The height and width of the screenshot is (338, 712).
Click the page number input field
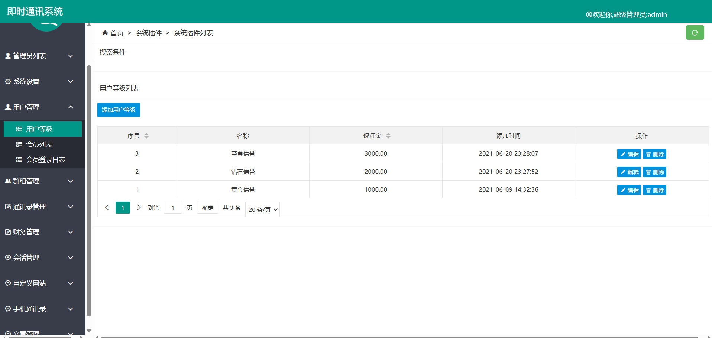click(173, 208)
